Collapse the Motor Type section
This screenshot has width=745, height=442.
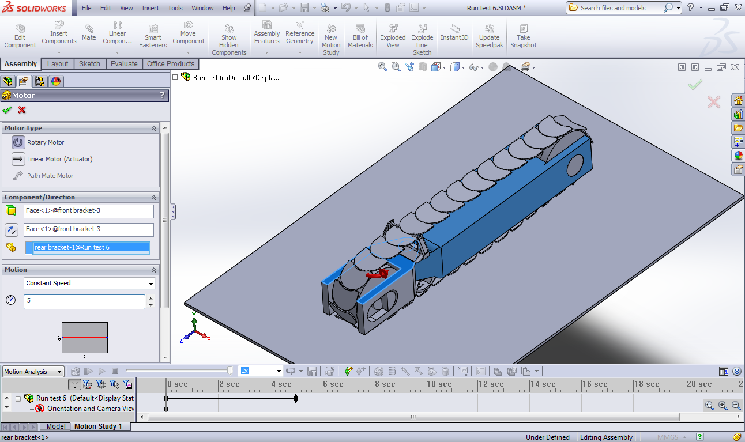[154, 128]
